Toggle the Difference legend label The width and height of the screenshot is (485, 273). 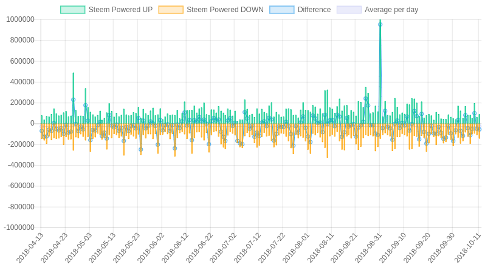[x=314, y=10]
